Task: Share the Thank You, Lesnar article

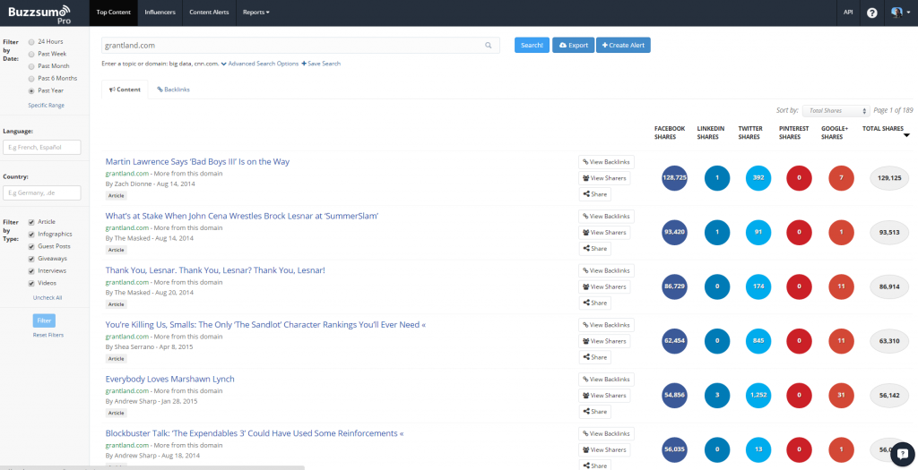Action: pyautogui.click(x=595, y=303)
